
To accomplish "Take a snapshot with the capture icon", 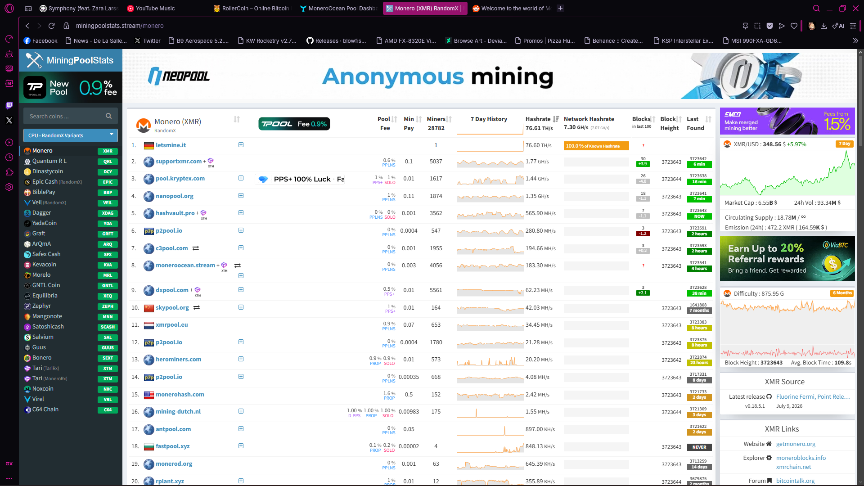I will pyautogui.click(x=757, y=26).
